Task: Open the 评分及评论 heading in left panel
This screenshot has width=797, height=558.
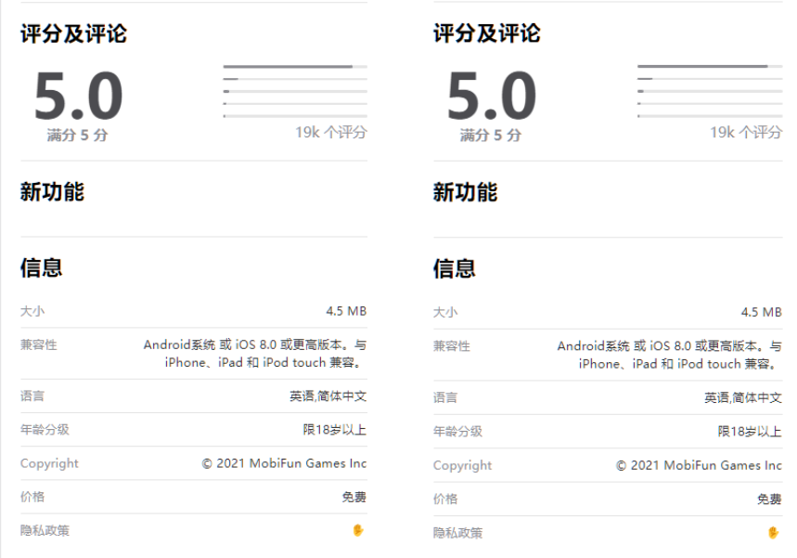Action: click(x=73, y=33)
